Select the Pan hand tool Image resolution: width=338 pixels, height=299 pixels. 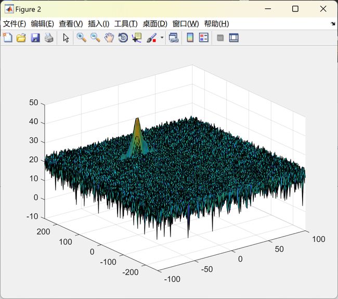point(109,38)
